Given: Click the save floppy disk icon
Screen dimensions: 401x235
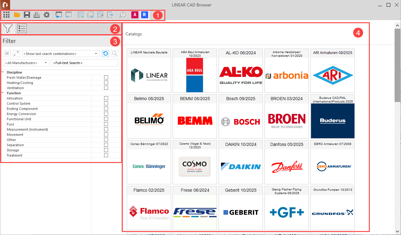Looking at the screenshot, I should click(x=27, y=14).
